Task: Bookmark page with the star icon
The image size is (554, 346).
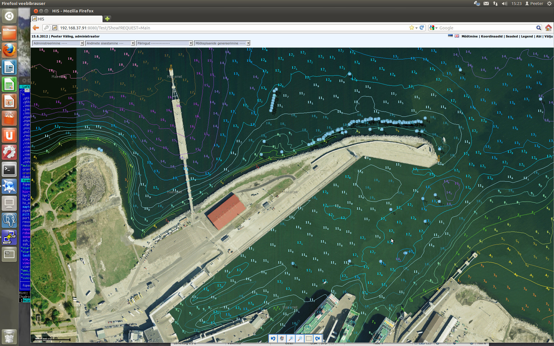Action: pyautogui.click(x=411, y=28)
